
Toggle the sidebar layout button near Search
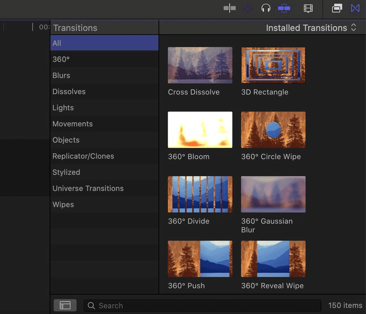coord(65,305)
